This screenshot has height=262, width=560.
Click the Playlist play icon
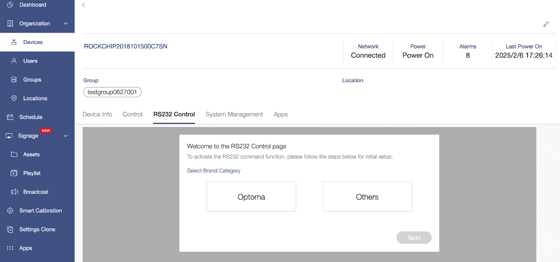tap(14, 173)
